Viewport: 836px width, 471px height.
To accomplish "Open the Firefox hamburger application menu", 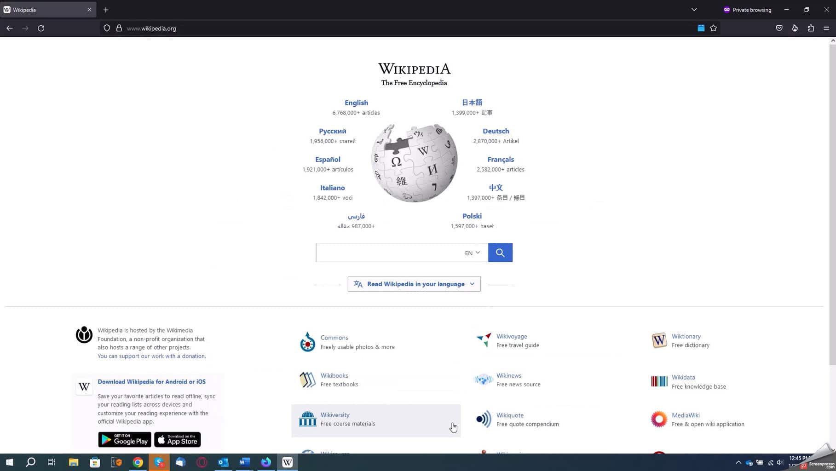I will tap(826, 28).
